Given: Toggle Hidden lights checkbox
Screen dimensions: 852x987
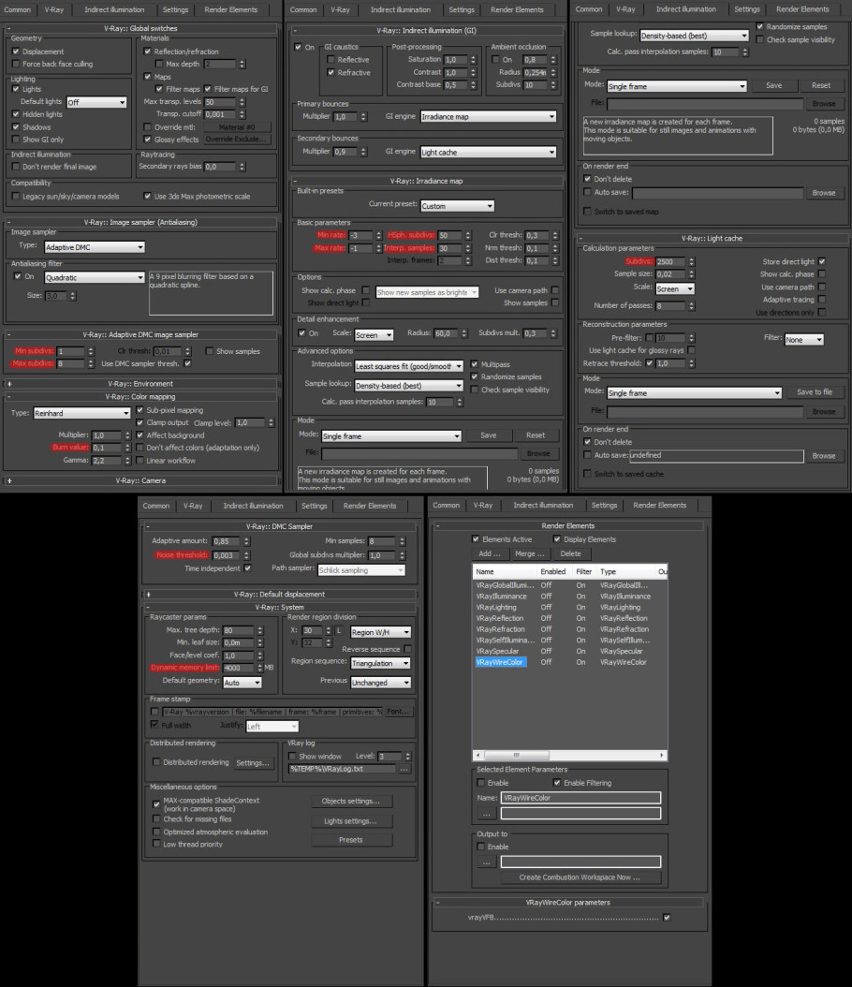Looking at the screenshot, I should [x=16, y=114].
